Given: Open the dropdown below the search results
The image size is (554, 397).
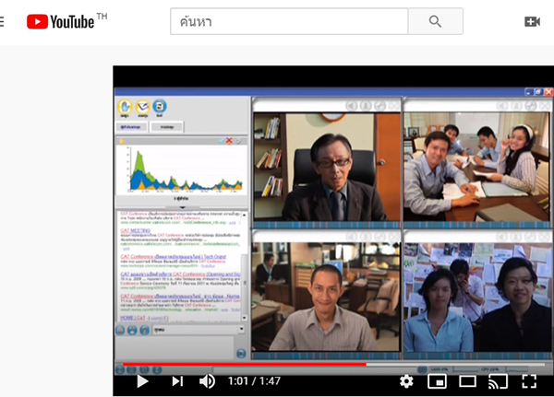Looking at the screenshot, I should (242, 329).
